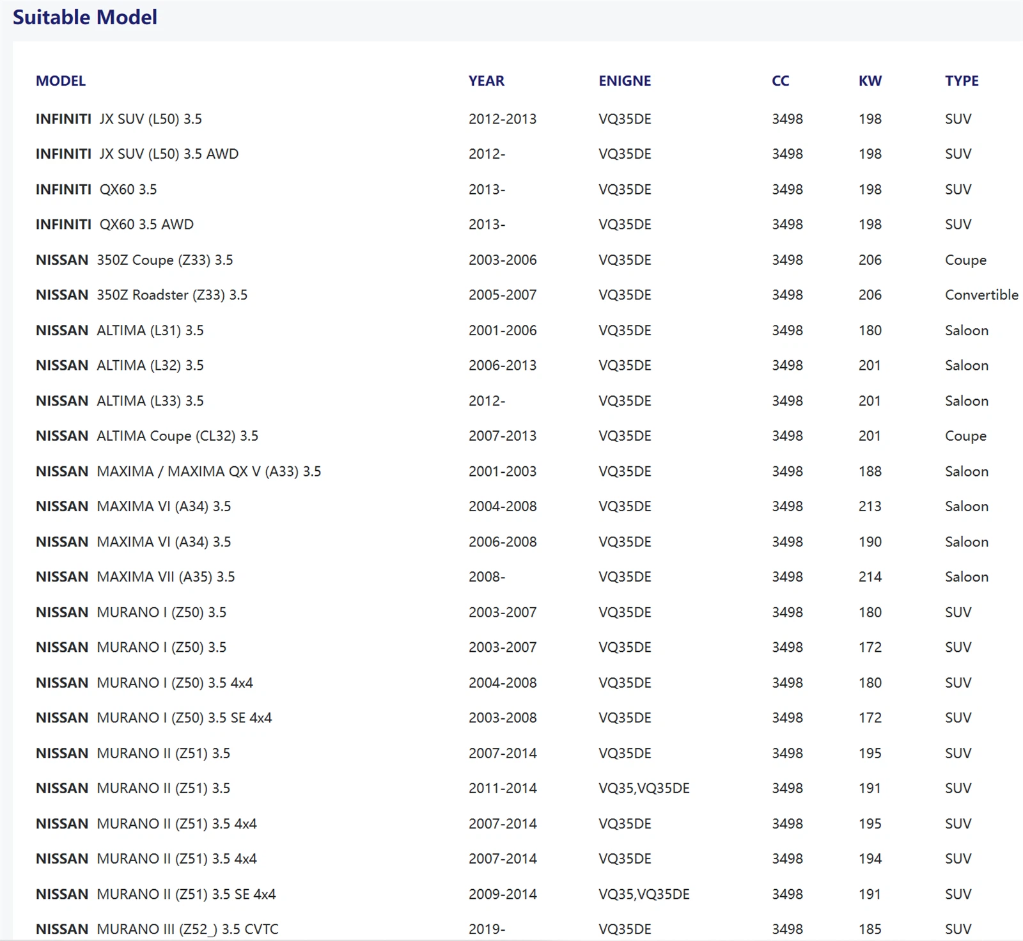Select the INFINITI QX60 3.5 AWD model name
This screenshot has height=941, width=1023.
click(x=115, y=225)
